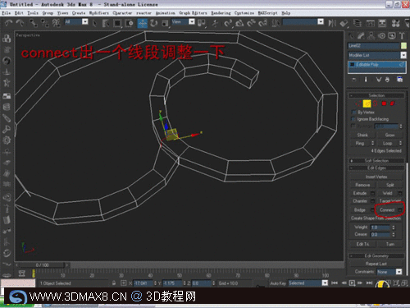Expand the Soft Selection rollout
The image size is (410, 308).
point(376,161)
